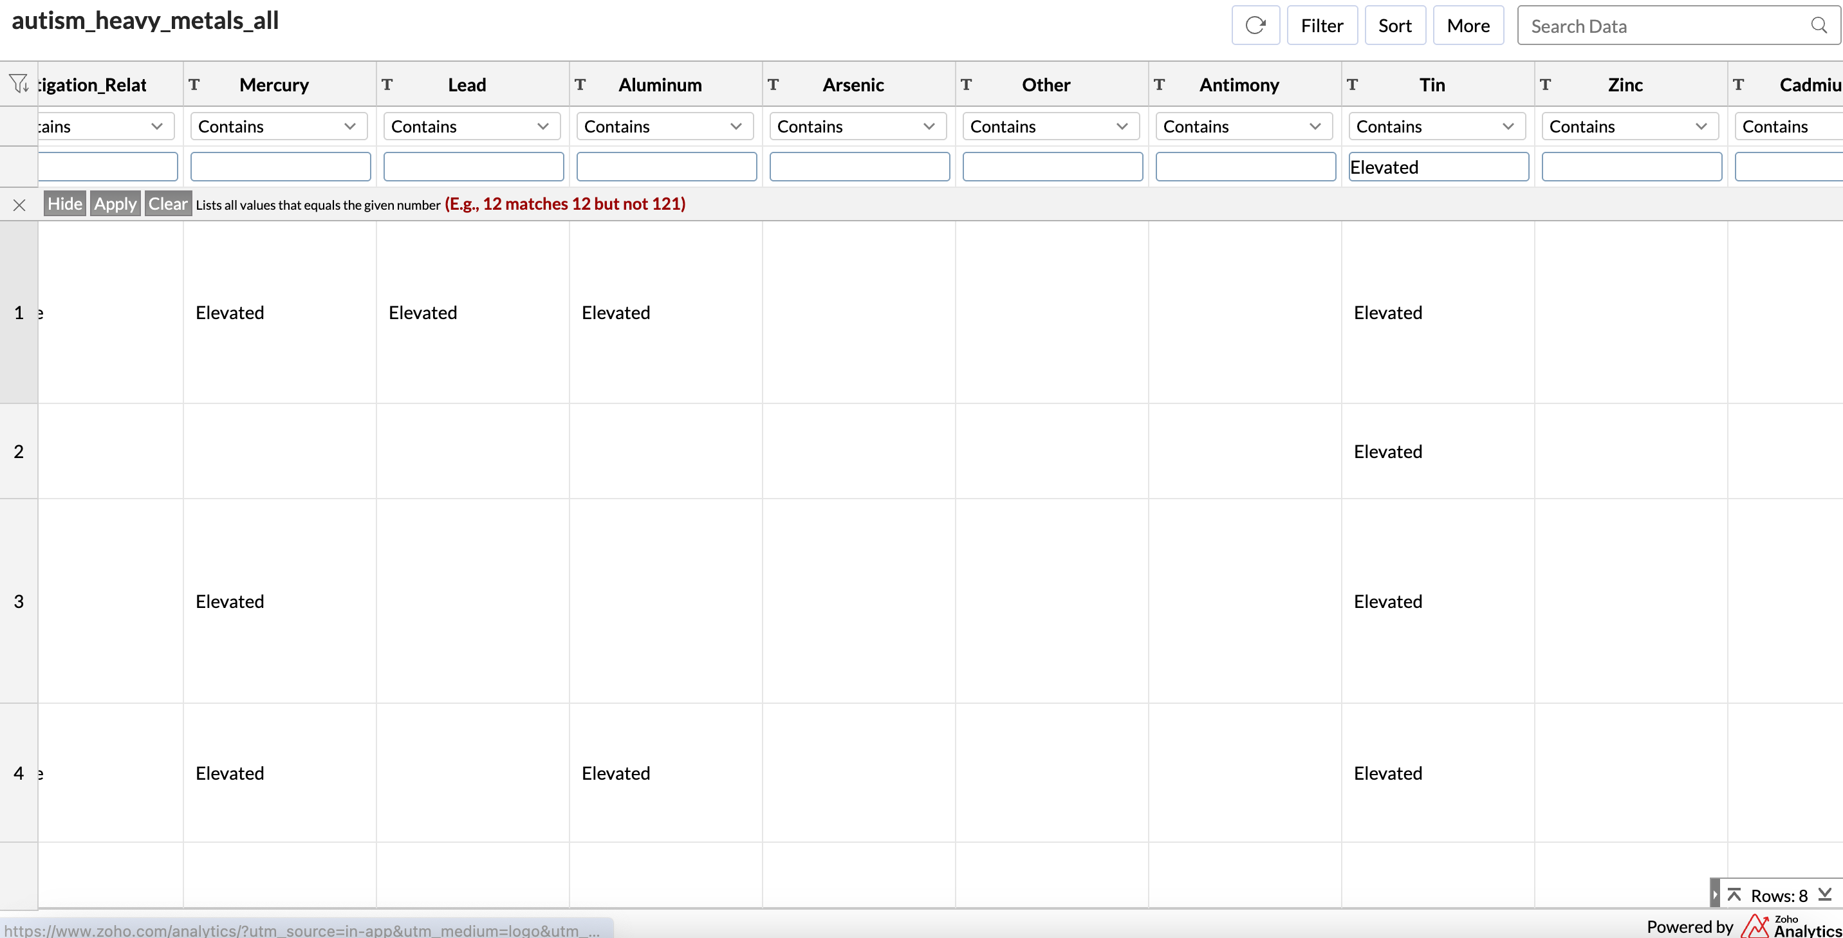Open Tin Contains condition dropdown
The height and width of the screenshot is (938, 1843).
click(x=1436, y=127)
